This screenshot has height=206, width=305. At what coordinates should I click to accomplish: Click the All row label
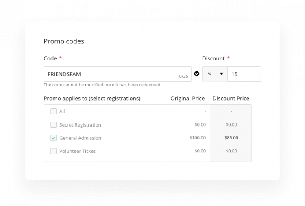(x=62, y=112)
